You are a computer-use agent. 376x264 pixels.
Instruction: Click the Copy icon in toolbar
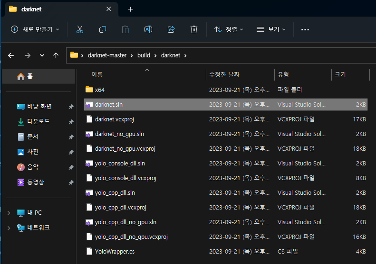102,29
